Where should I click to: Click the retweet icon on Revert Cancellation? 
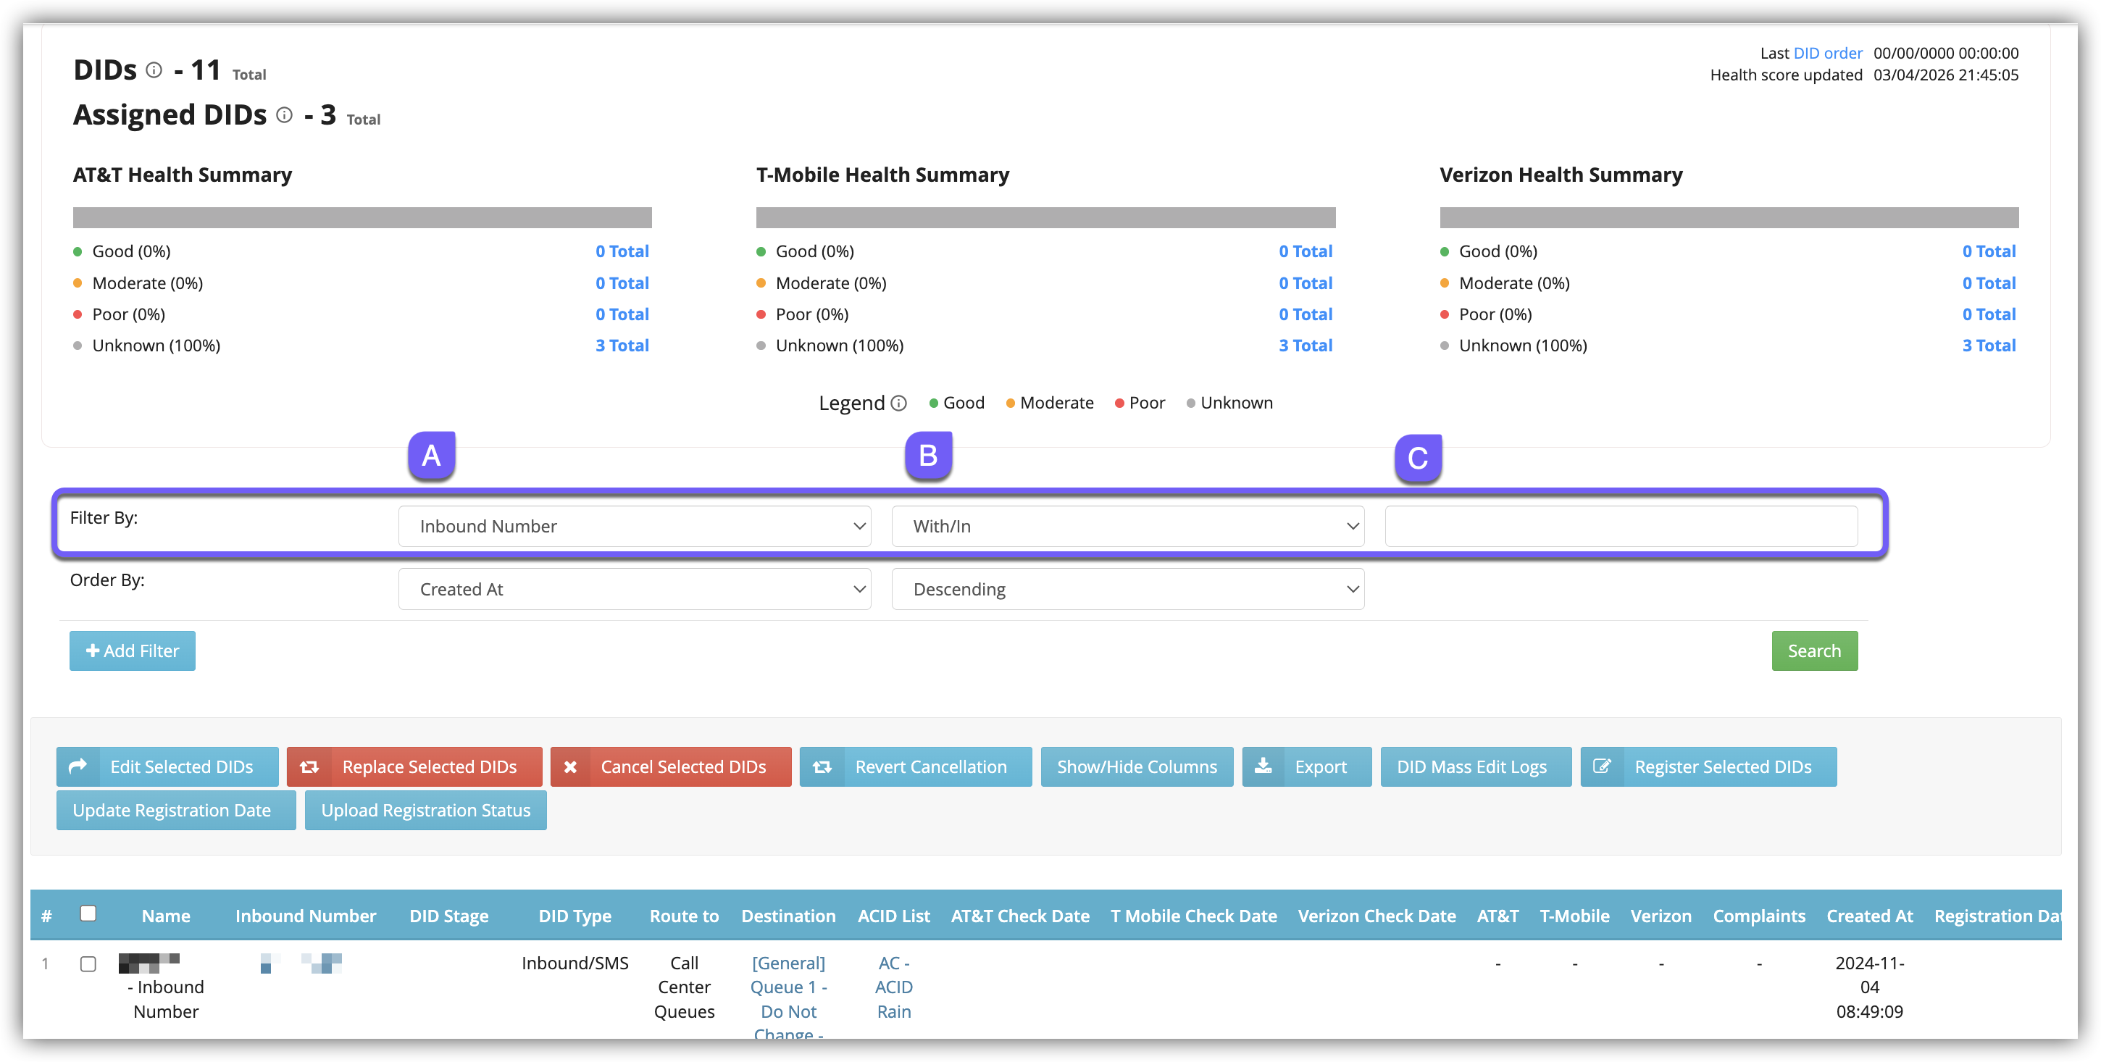pyautogui.click(x=822, y=766)
